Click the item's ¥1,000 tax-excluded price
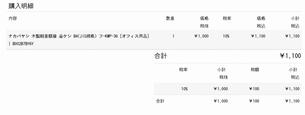Image resolution: width=305 pixels, height=115 pixels. point(202,36)
